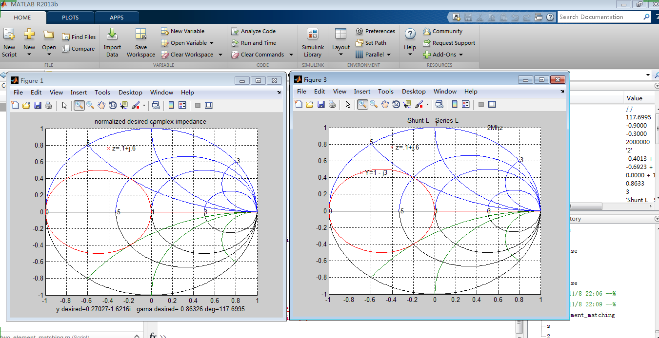Click Value column header in workspace

click(x=635, y=98)
